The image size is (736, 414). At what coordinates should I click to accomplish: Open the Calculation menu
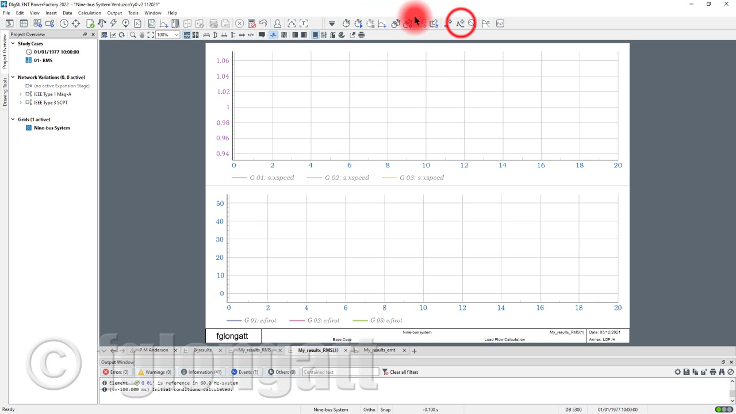coord(90,13)
